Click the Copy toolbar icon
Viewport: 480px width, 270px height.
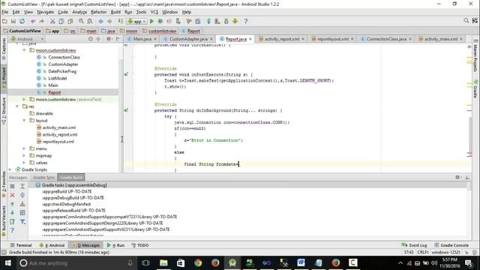click(x=61, y=21)
